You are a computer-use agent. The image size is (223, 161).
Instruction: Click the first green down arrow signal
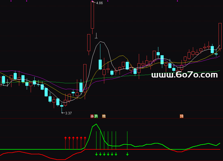(x=96, y=154)
